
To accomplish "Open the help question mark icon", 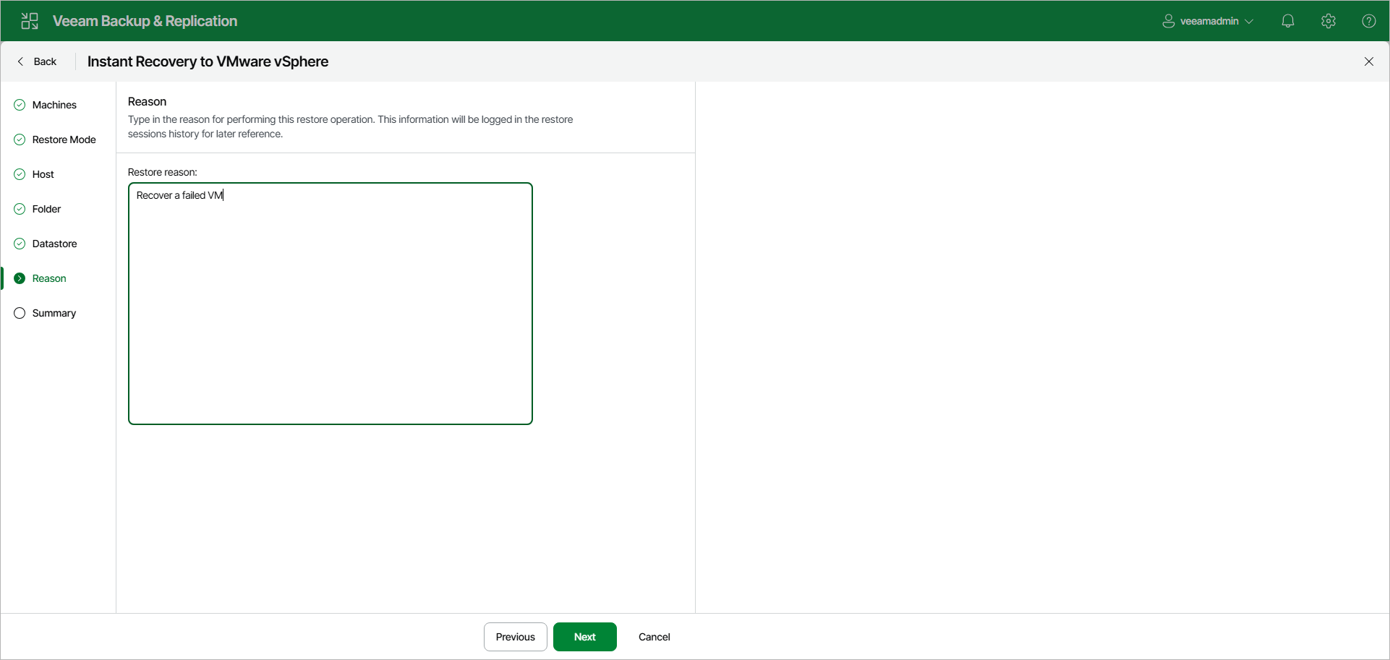I will [x=1369, y=21].
